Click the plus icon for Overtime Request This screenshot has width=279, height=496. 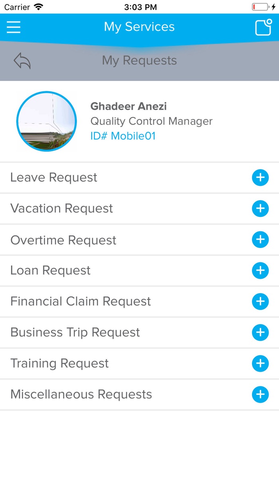(x=260, y=240)
